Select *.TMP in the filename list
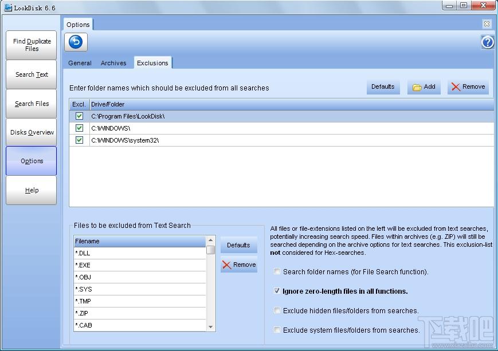The width and height of the screenshot is (498, 351). [x=140, y=302]
